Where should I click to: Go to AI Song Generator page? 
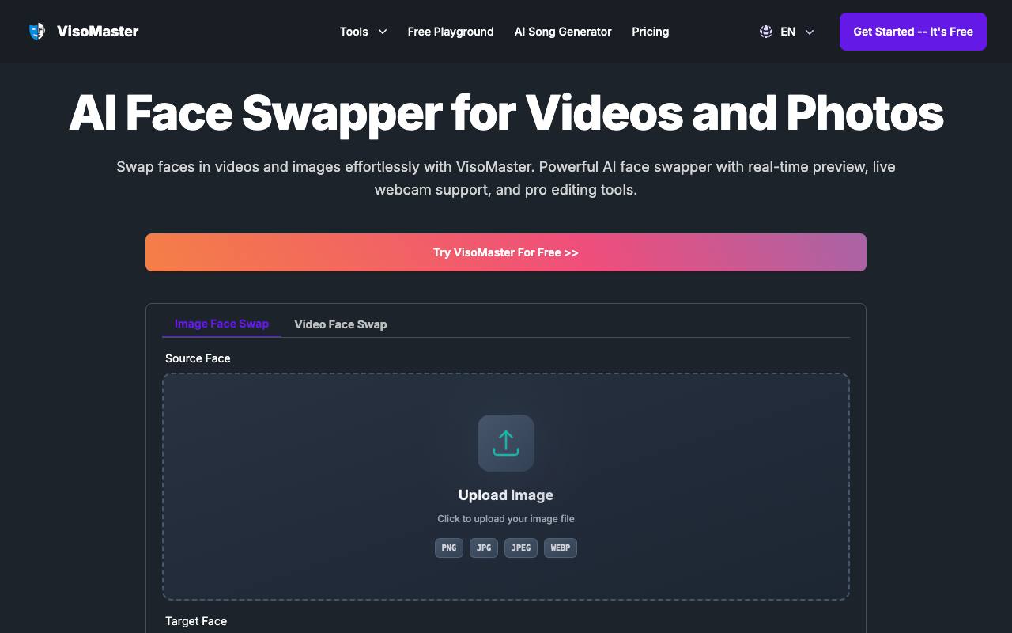point(563,32)
